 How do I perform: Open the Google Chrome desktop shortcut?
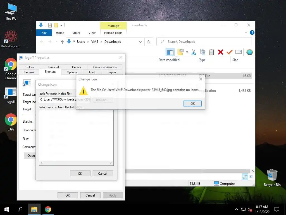[11, 69]
